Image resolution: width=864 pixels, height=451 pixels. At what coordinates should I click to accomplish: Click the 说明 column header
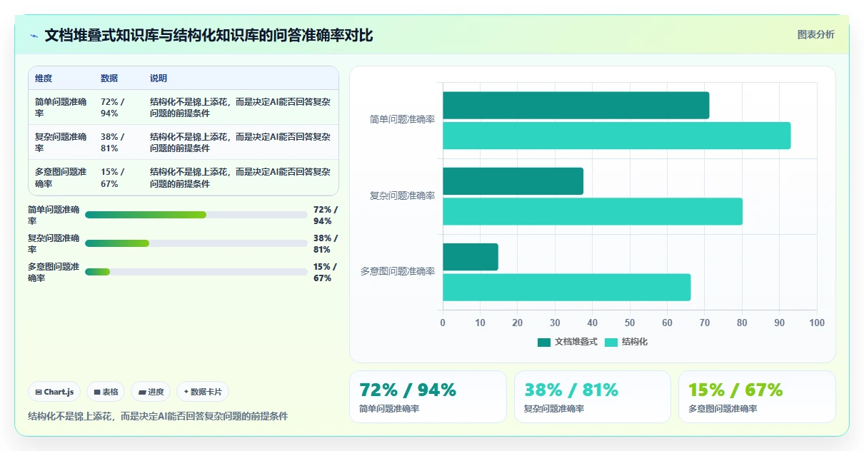[159, 78]
